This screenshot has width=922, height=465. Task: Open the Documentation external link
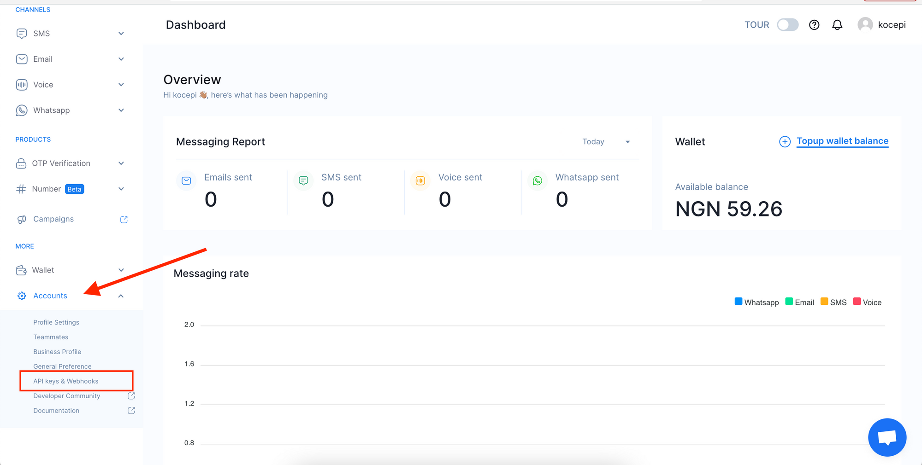pyautogui.click(x=56, y=410)
